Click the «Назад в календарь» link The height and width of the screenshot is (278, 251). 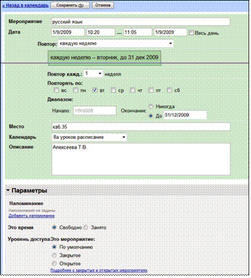click(x=25, y=5)
